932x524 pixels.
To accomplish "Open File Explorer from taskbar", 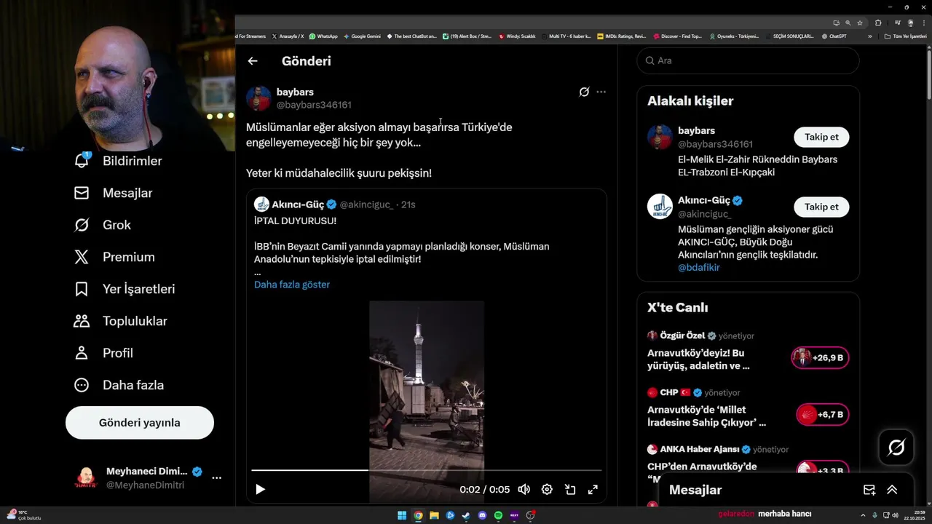I will point(434,515).
